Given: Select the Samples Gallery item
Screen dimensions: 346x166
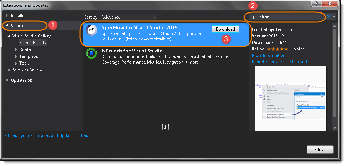Looking at the screenshot, I should (27, 70).
